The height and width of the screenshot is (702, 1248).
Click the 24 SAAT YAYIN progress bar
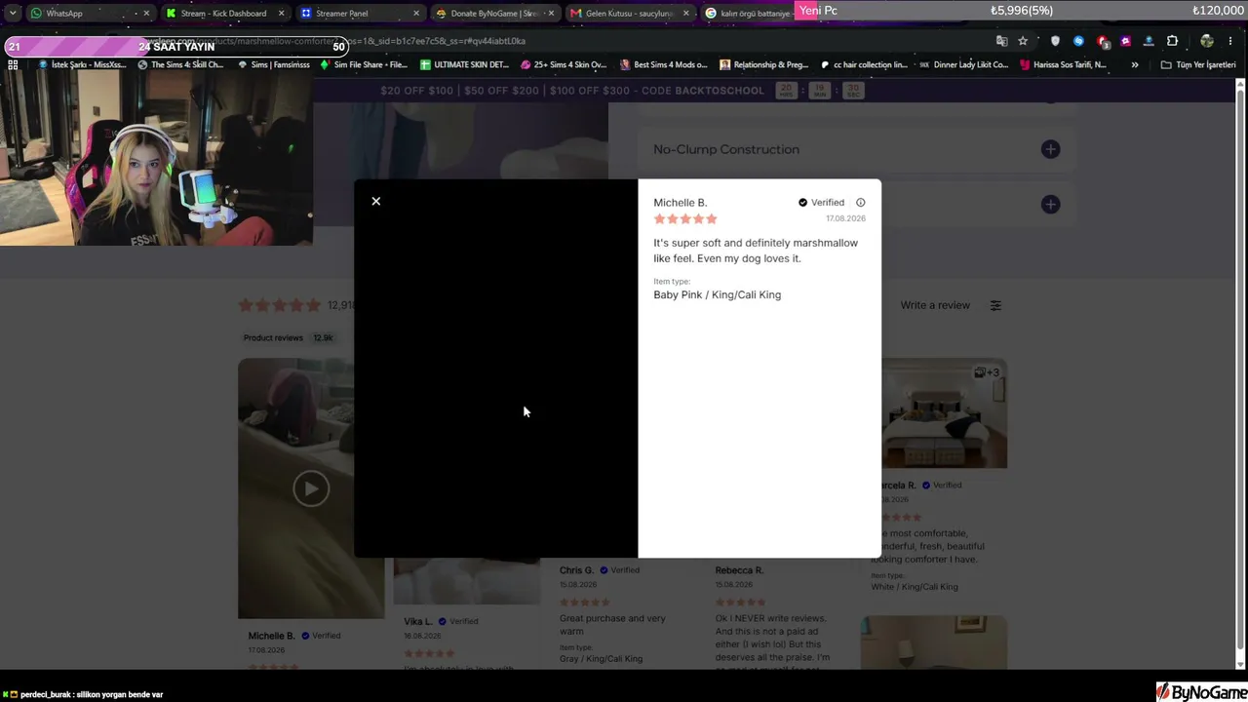click(176, 47)
